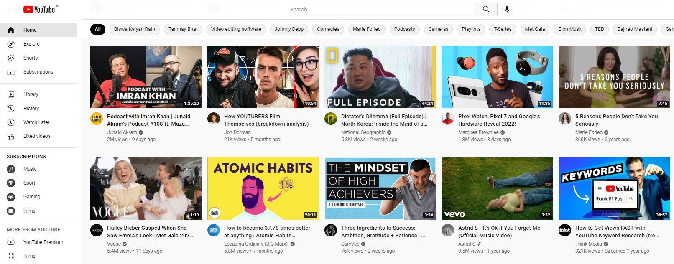The height and width of the screenshot is (264, 674).
Task: Open Podcast with Imran Khan thumbnail
Action: pos(146,77)
